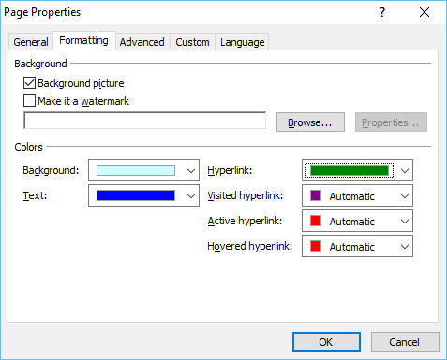Screen dimensions: 447x360
Task: Close the Page Properties dialog
Action: [425, 12]
